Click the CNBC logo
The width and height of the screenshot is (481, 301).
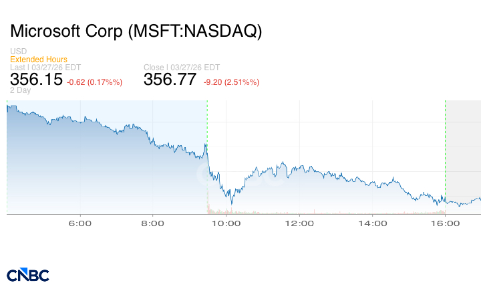pos(28,275)
